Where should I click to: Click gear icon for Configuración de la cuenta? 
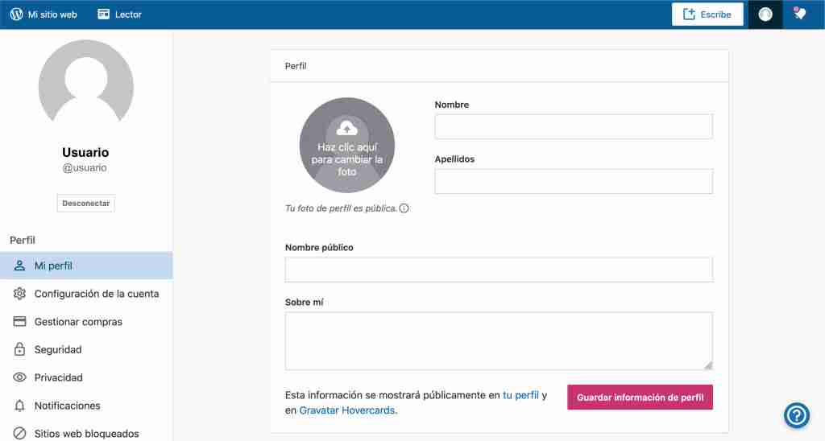pyautogui.click(x=20, y=294)
